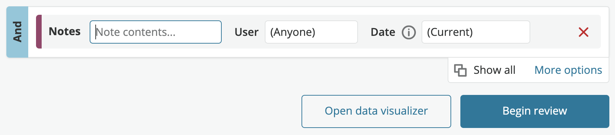Click the User field label
Image resolution: width=615 pixels, height=135 pixels.
coord(246,32)
